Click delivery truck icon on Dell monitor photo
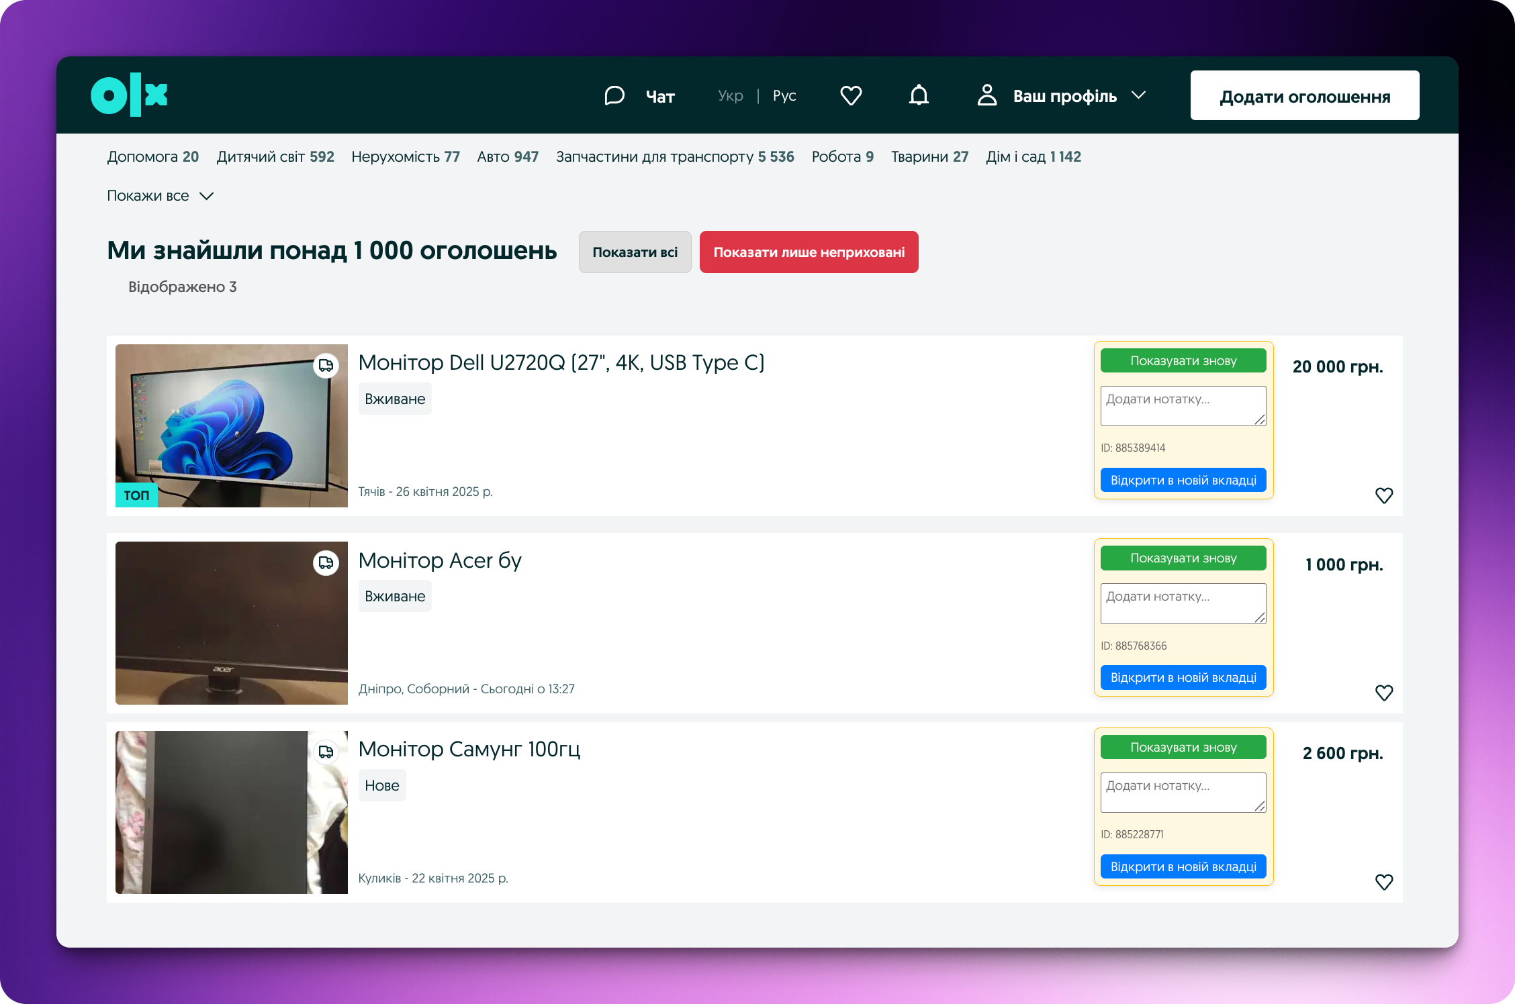1515x1004 pixels. pos(326,366)
